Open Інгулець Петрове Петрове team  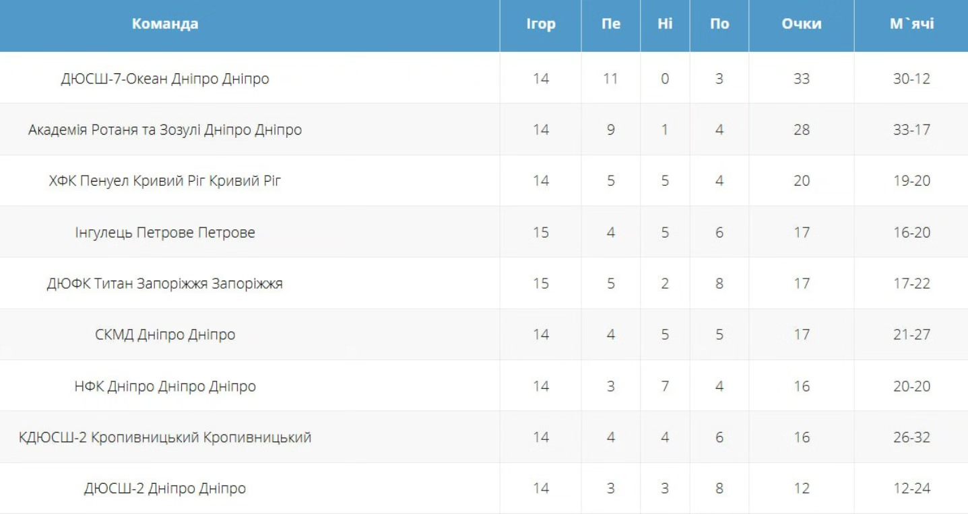pyautogui.click(x=165, y=233)
